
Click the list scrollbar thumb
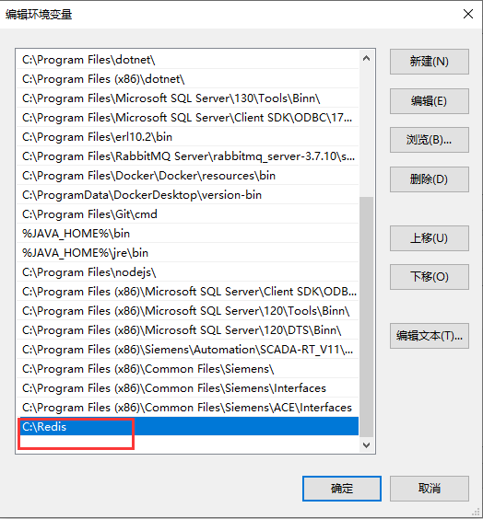(x=366, y=317)
